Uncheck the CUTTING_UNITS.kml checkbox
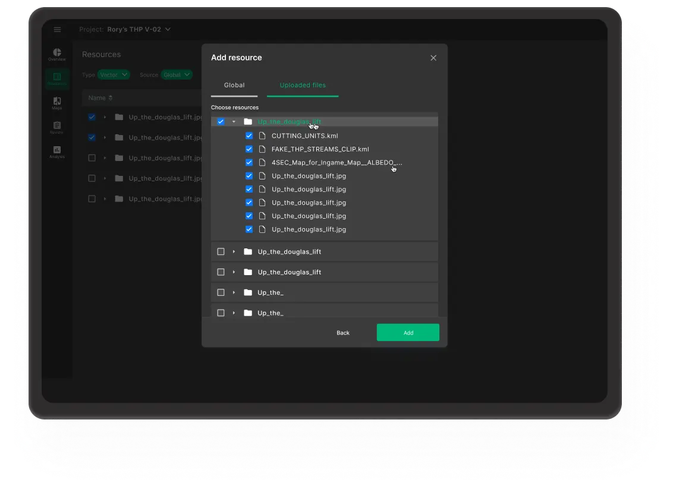Viewport: 673px width, 492px height. click(x=249, y=136)
